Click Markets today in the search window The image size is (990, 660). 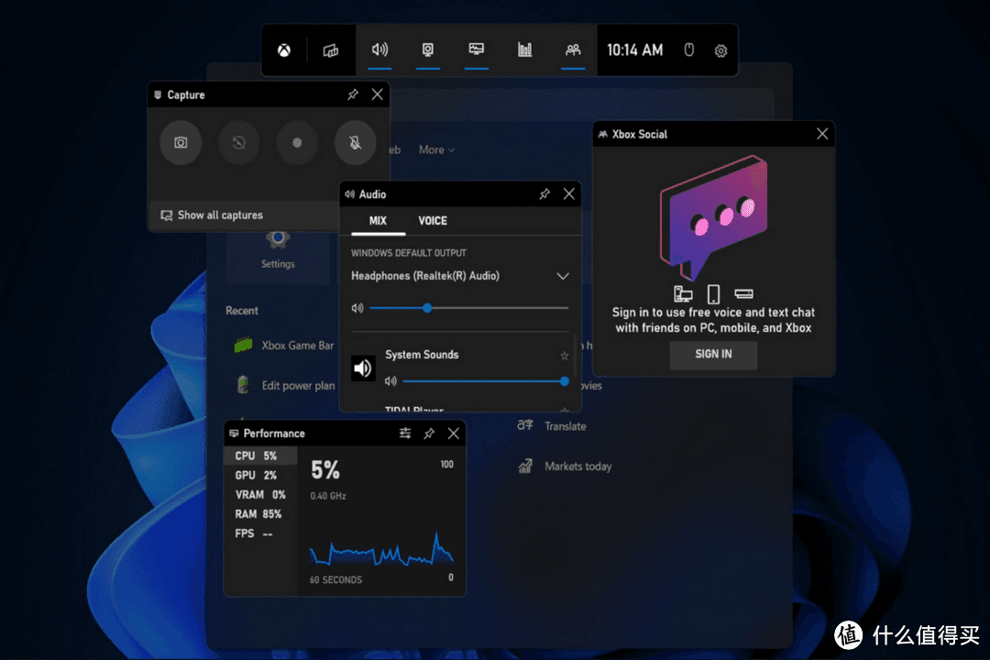(577, 467)
